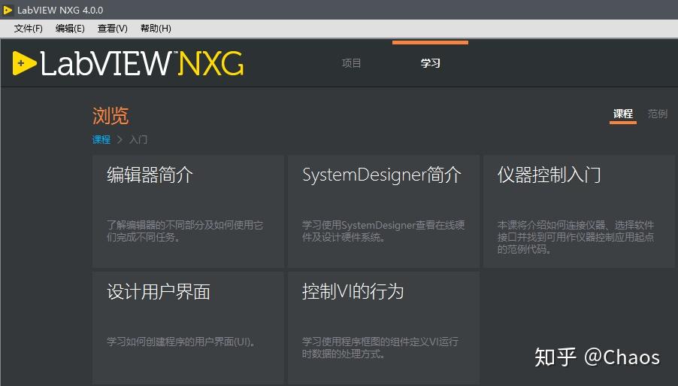
Task: Click description text 了解编辑器的不同部分
Action: [185, 231]
